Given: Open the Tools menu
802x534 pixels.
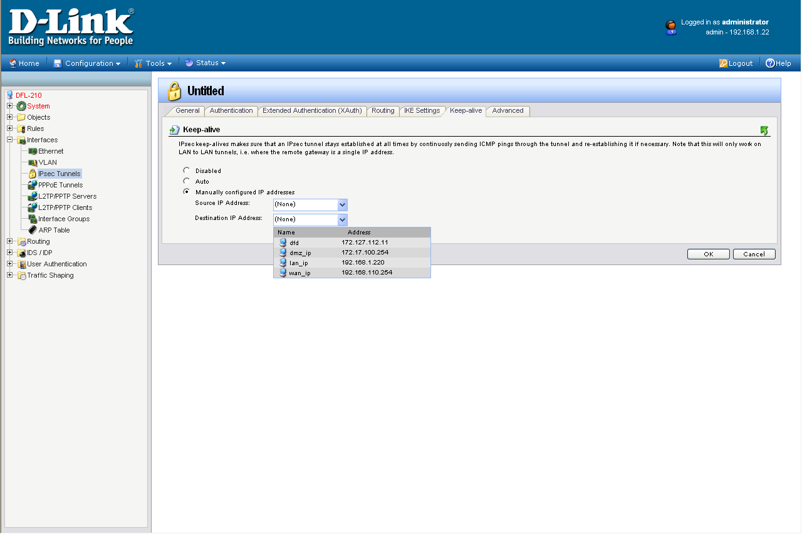Looking at the screenshot, I should tap(153, 63).
